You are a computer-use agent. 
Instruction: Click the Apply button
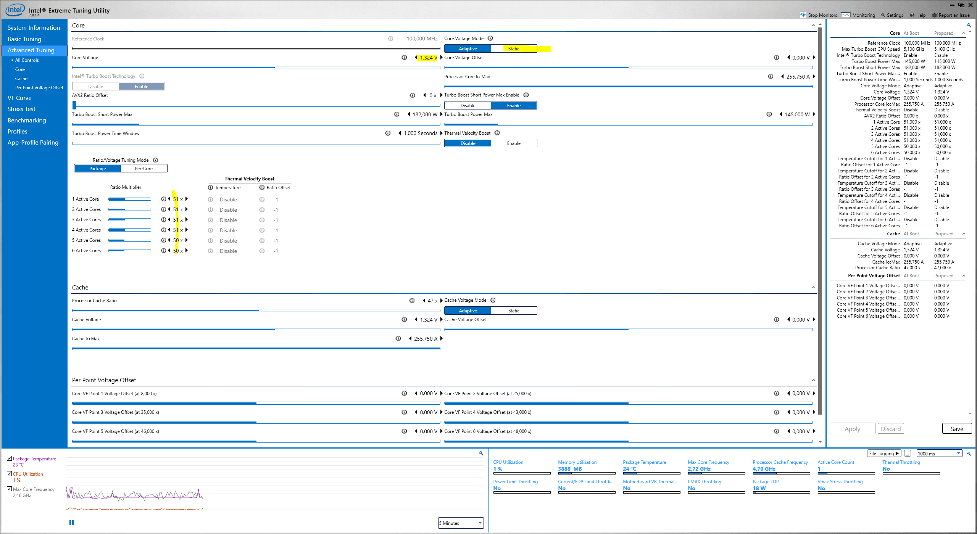(x=852, y=429)
